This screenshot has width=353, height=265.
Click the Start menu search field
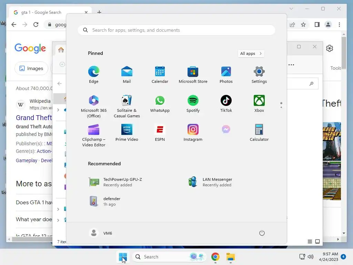176,30
